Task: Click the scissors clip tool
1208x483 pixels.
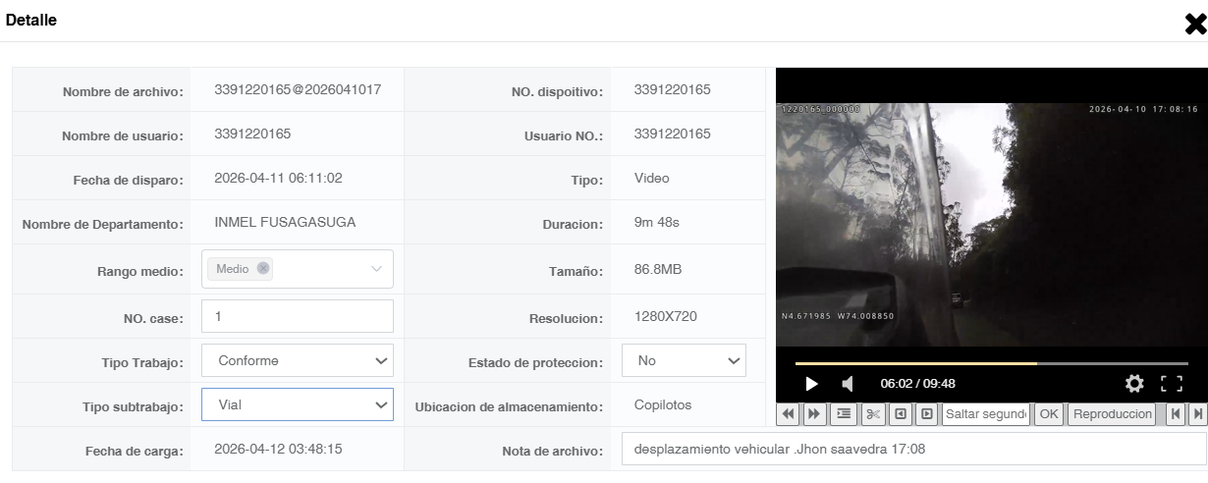Action: coord(873,414)
